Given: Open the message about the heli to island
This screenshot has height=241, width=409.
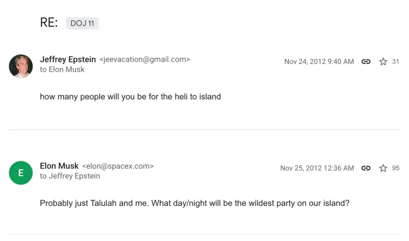Looking at the screenshot, I should click(x=130, y=97).
